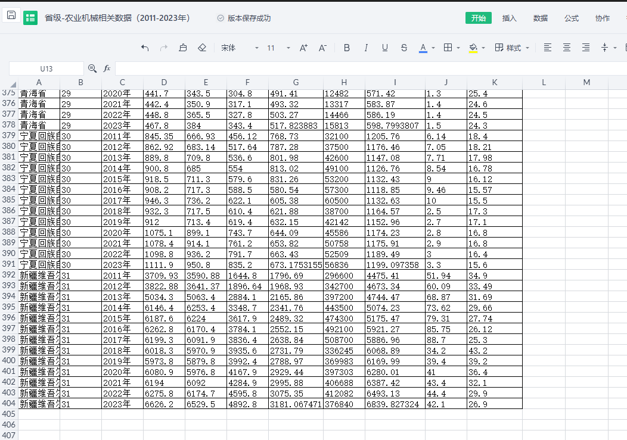Image resolution: width=627 pixels, height=440 pixels.
Task: Select row 404 header
Action: [9, 403]
